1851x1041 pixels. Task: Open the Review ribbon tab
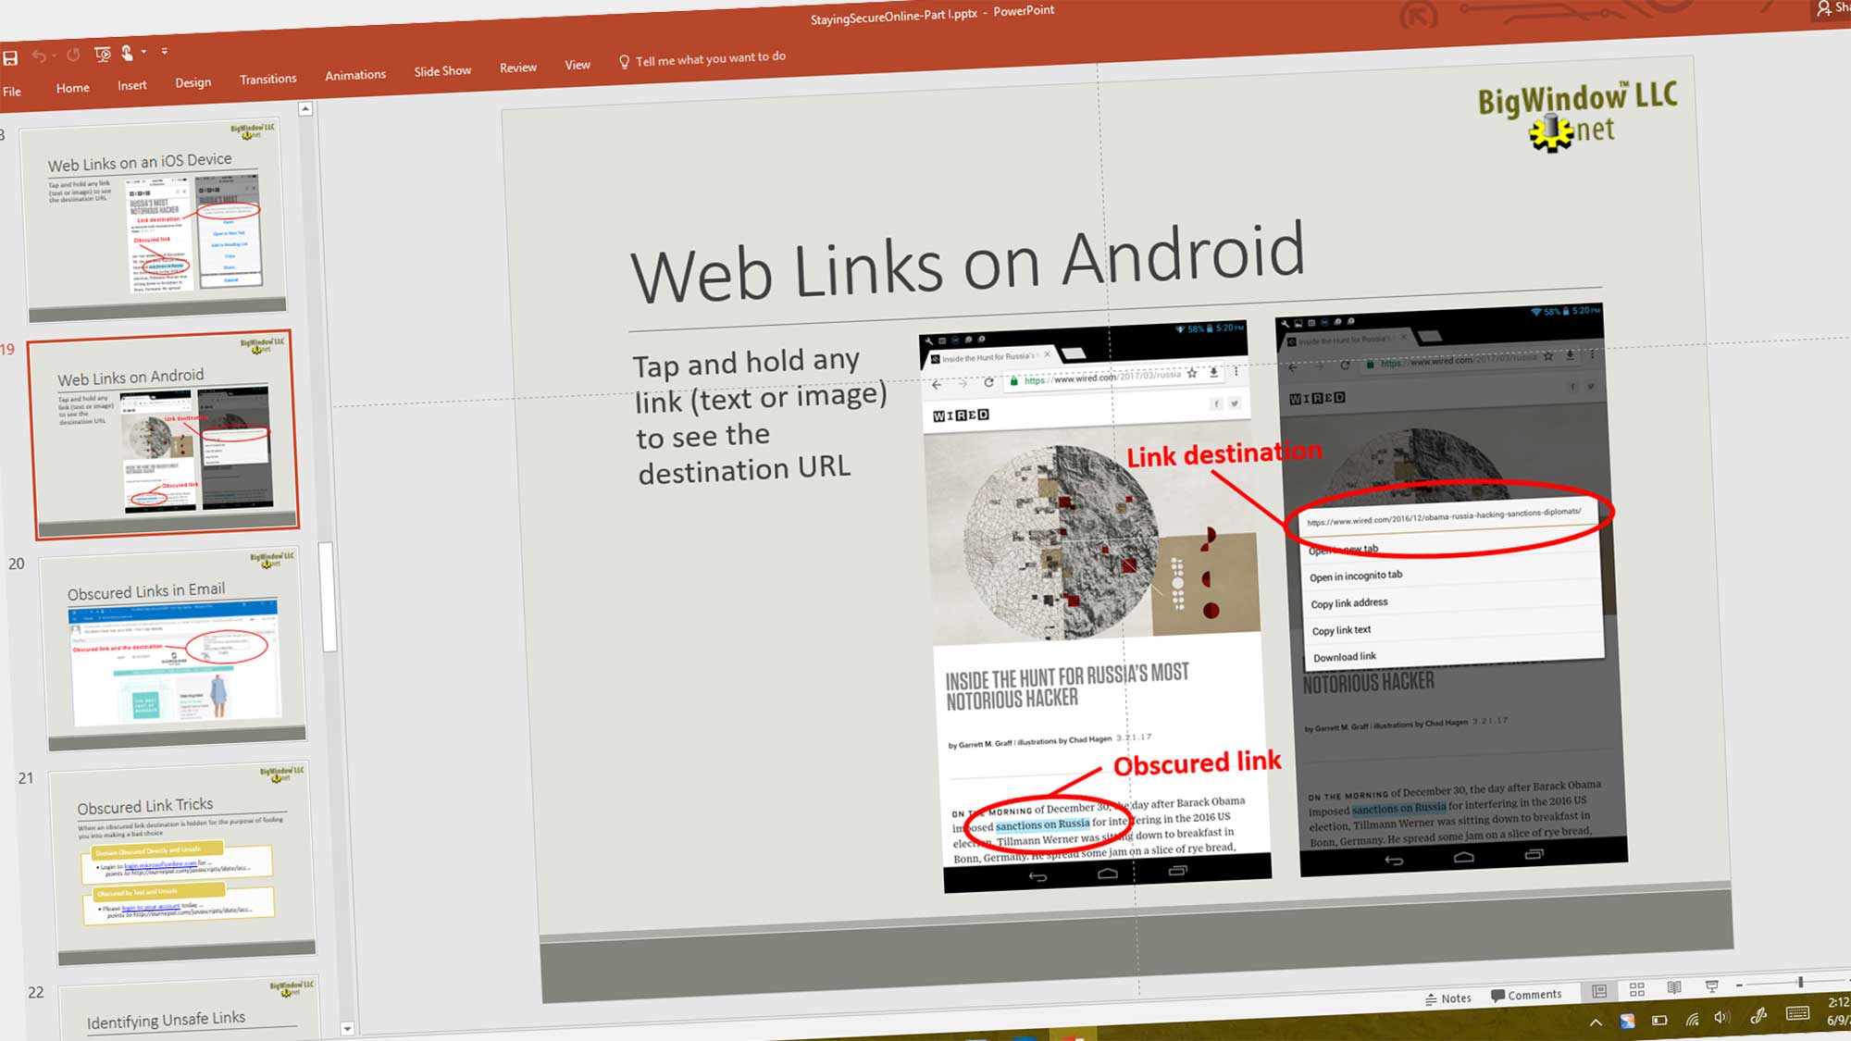pos(518,68)
